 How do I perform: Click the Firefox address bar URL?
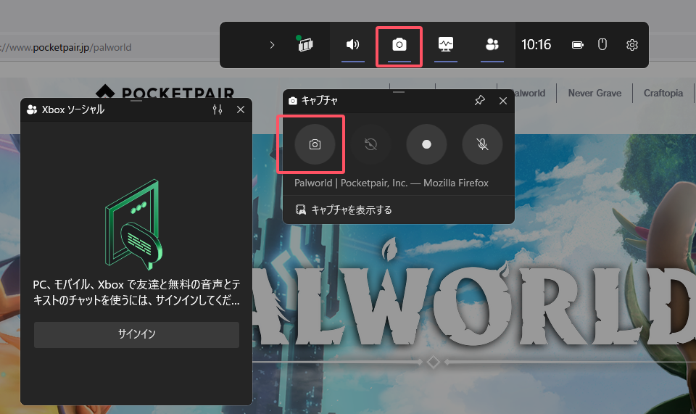tap(66, 47)
